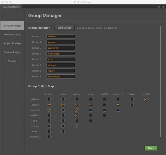Enable platform row, coin column collision
This screenshot has height=155, width=166.
[90, 110]
